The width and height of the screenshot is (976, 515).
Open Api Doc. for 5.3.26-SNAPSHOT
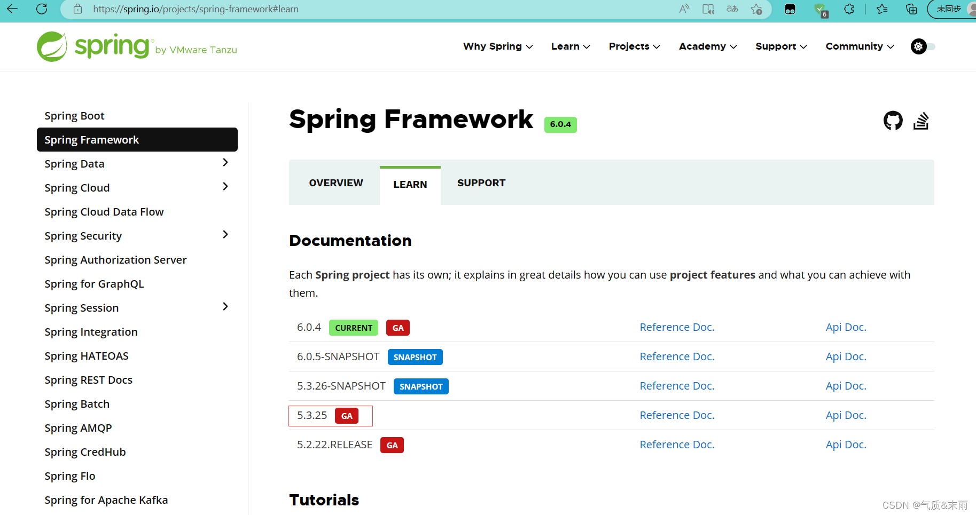pyautogui.click(x=846, y=386)
